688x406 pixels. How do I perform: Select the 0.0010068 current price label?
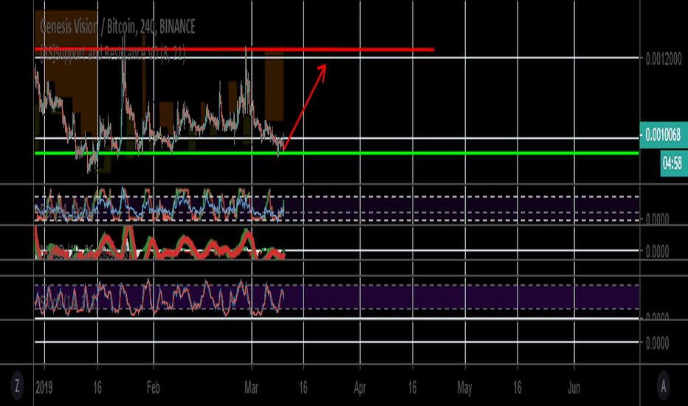664,135
